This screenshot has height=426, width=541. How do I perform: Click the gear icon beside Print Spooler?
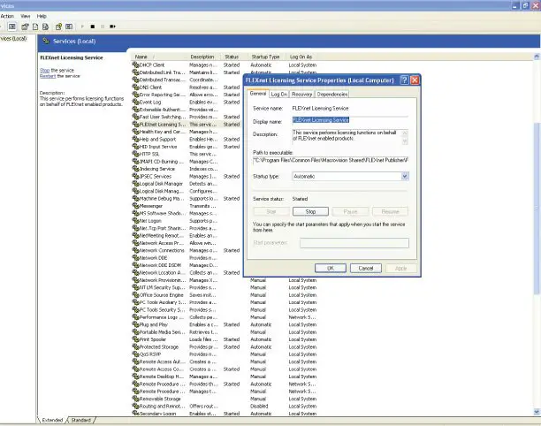point(135,339)
